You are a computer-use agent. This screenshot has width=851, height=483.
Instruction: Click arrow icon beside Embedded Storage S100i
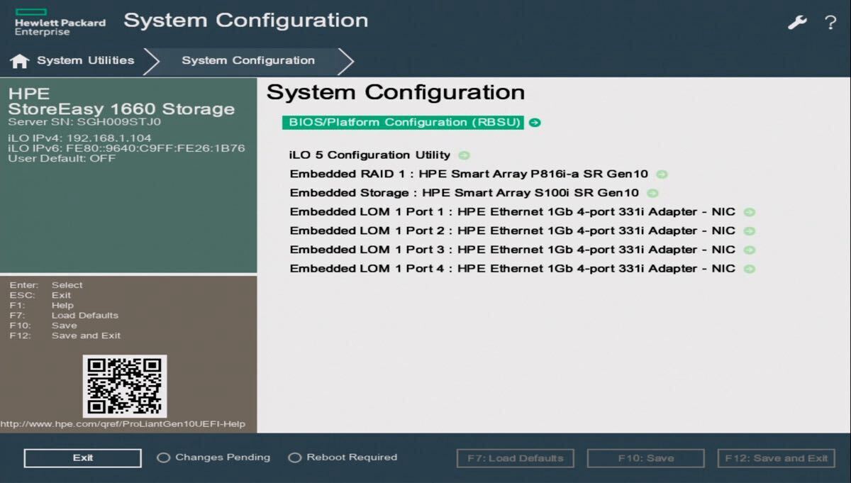652,193
